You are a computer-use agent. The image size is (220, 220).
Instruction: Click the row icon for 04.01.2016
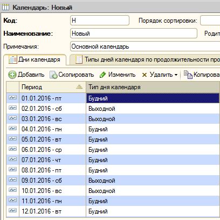pos(12,128)
